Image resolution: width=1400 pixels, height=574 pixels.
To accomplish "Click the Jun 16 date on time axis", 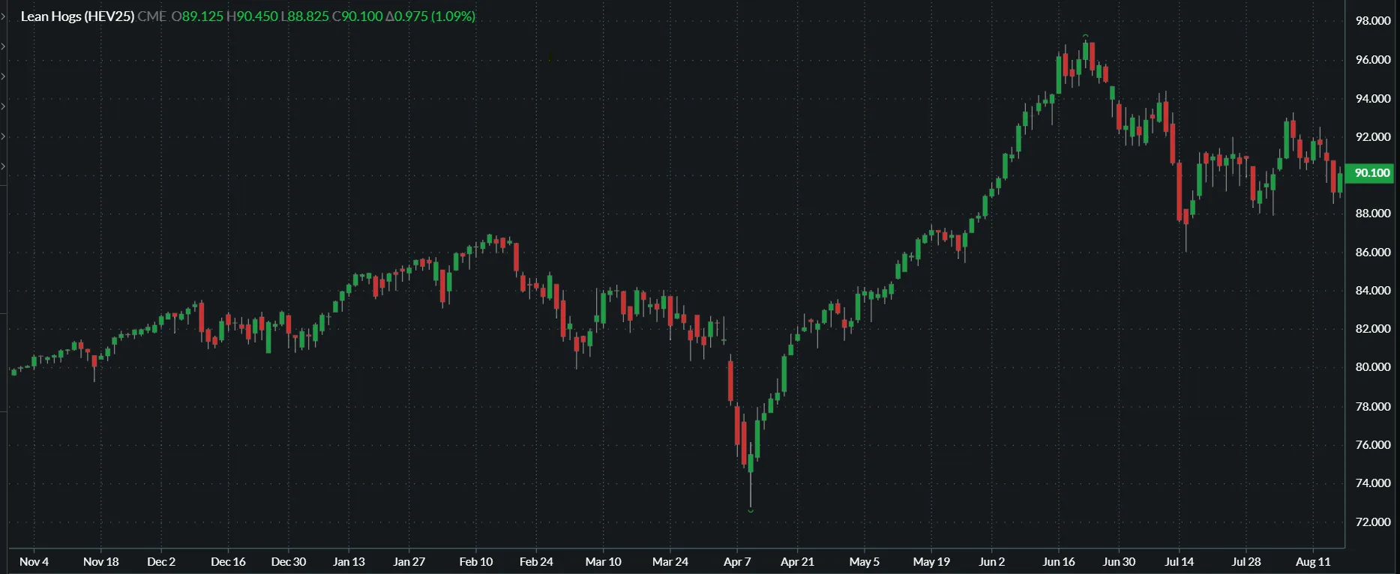I will [1059, 562].
